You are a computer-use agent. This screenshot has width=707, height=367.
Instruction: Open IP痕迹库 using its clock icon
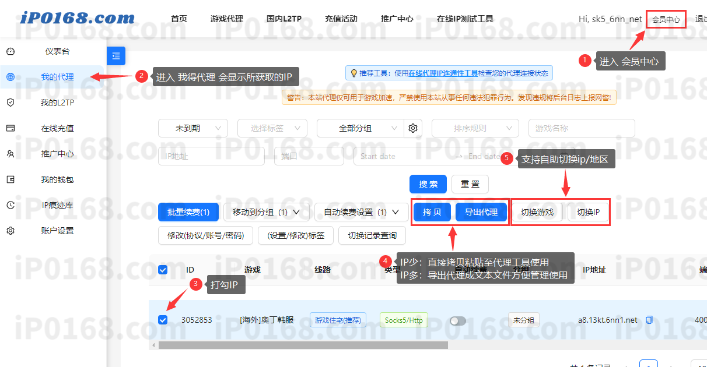[10, 205]
